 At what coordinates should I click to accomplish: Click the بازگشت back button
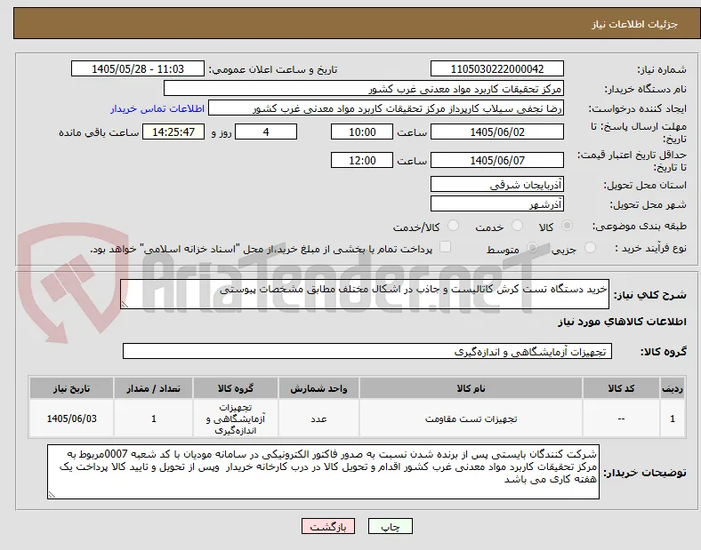pos(328,526)
